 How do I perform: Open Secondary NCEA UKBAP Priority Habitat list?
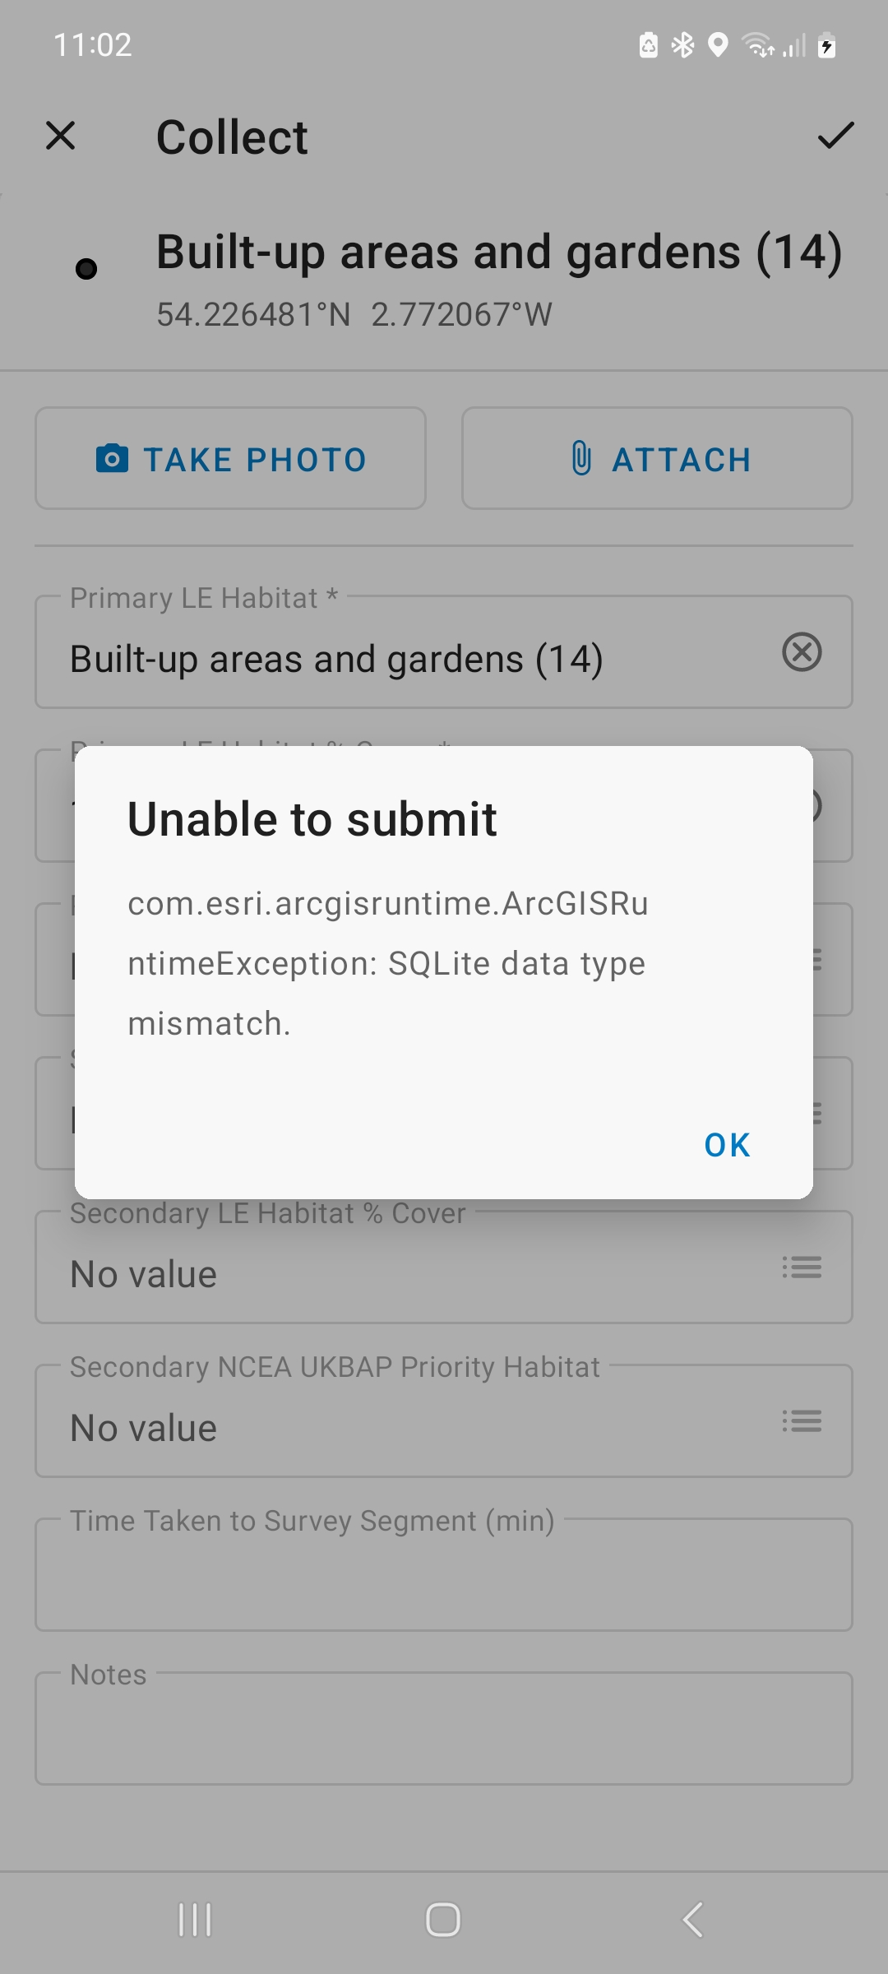click(x=802, y=1421)
